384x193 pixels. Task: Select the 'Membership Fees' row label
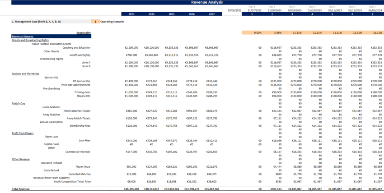pyautogui.click(x=80, y=126)
